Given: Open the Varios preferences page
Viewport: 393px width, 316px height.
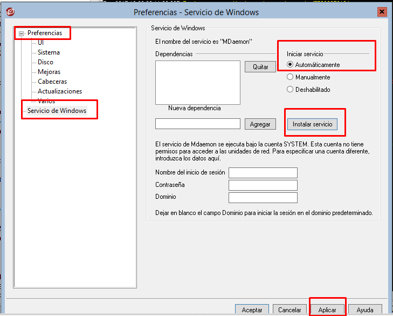Looking at the screenshot, I should pyautogui.click(x=46, y=101).
